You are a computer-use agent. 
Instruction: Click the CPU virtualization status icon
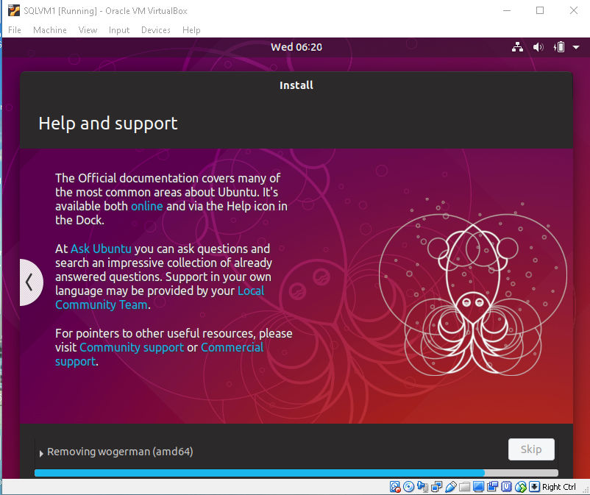pos(506,487)
